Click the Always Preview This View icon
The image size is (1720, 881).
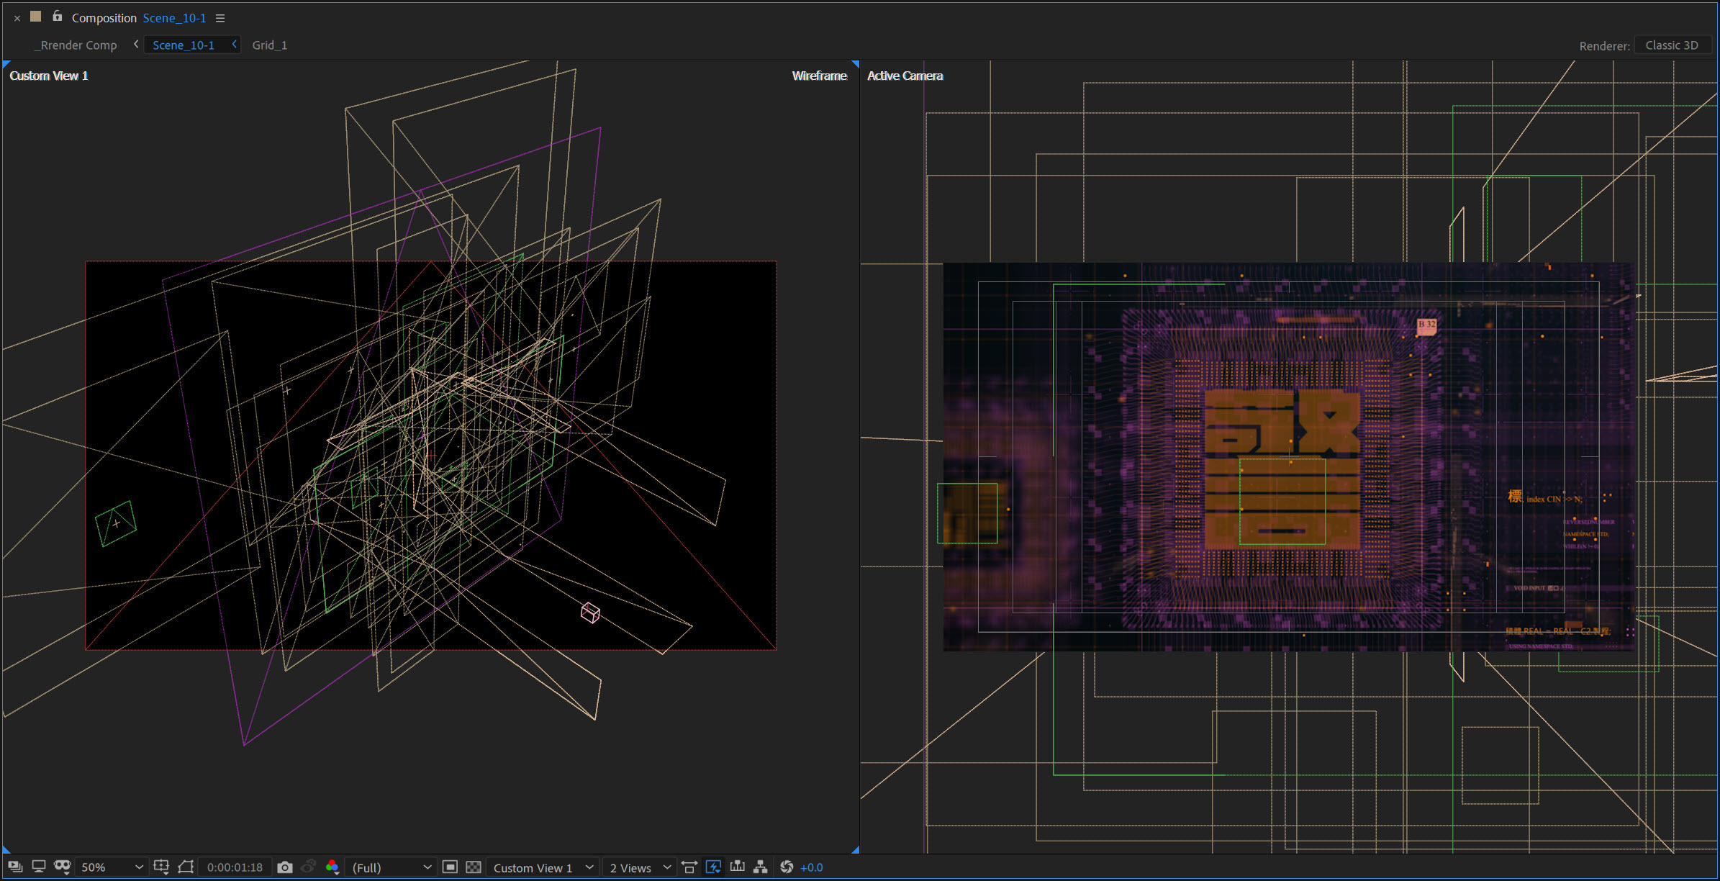[15, 867]
